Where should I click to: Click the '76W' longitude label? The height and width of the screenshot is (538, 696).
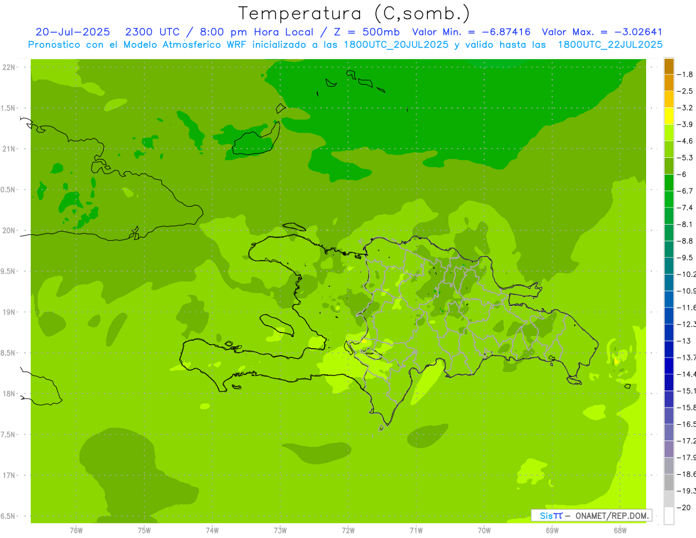point(76,530)
